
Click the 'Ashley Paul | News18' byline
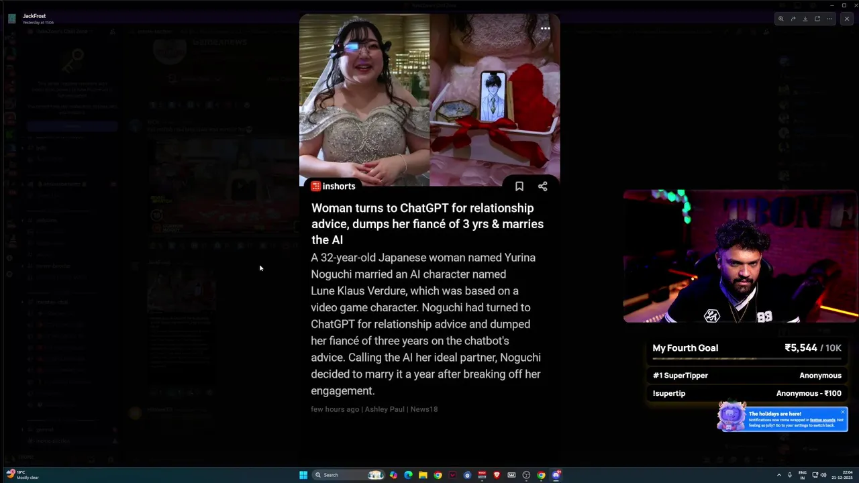(x=401, y=409)
